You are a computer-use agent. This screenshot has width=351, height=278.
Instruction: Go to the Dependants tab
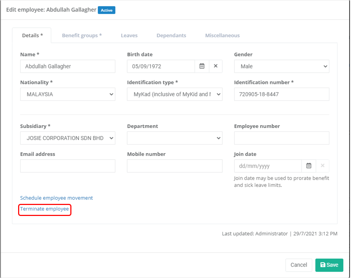pos(171,35)
